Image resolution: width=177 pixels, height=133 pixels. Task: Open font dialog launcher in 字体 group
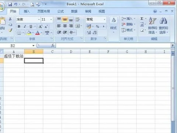point(52,38)
